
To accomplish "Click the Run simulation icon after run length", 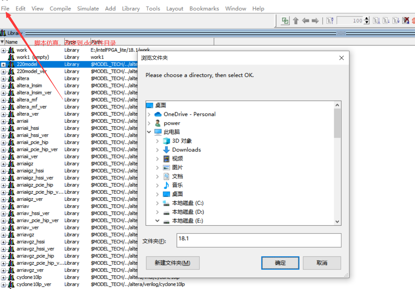I will [376, 21].
